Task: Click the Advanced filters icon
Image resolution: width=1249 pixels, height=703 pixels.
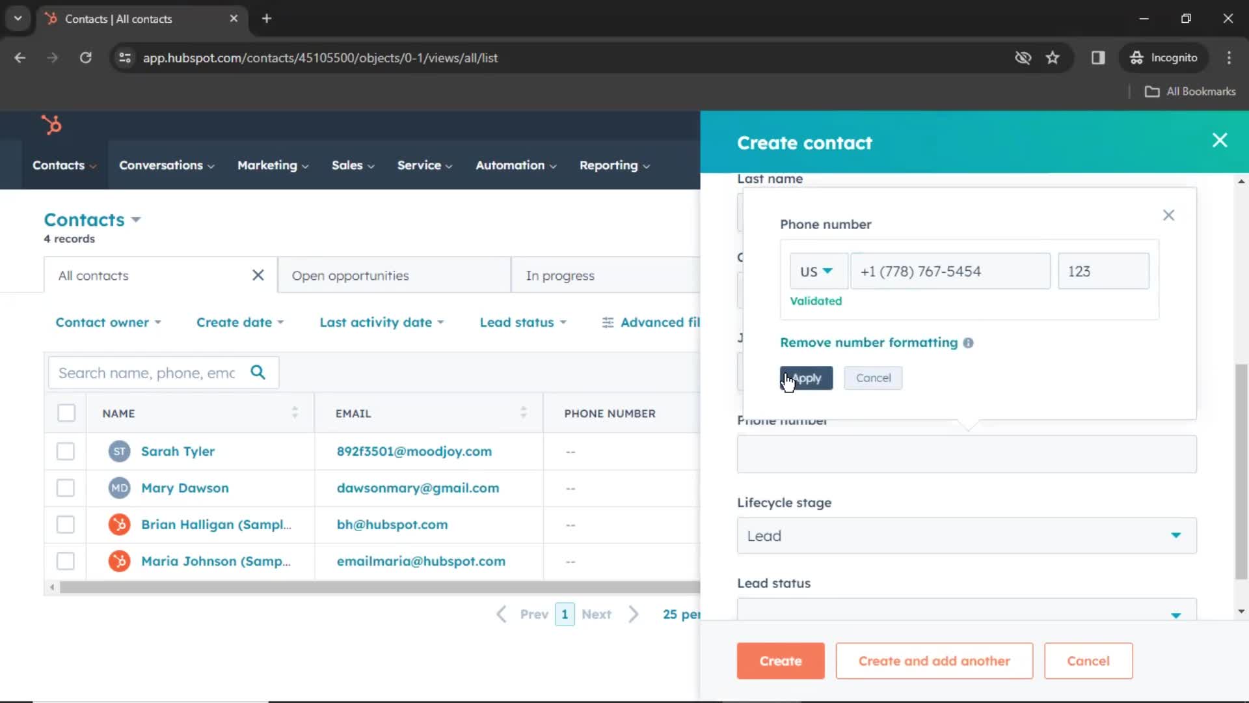Action: (608, 322)
